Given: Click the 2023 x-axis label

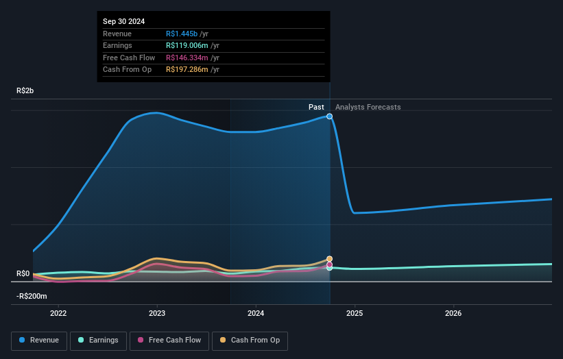Looking at the screenshot, I should (x=157, y=313).
